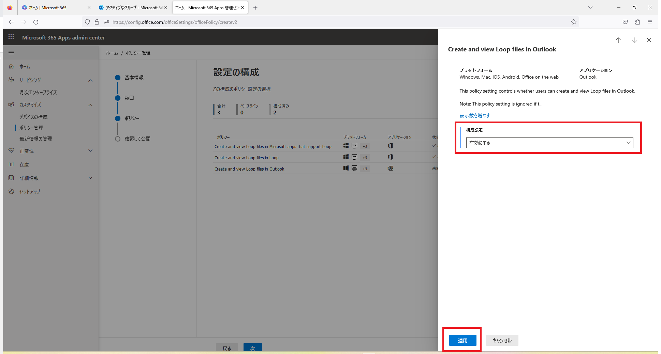661x354 pixels.
Task: Click browser back arrow
Action: (x=11, y=22)
